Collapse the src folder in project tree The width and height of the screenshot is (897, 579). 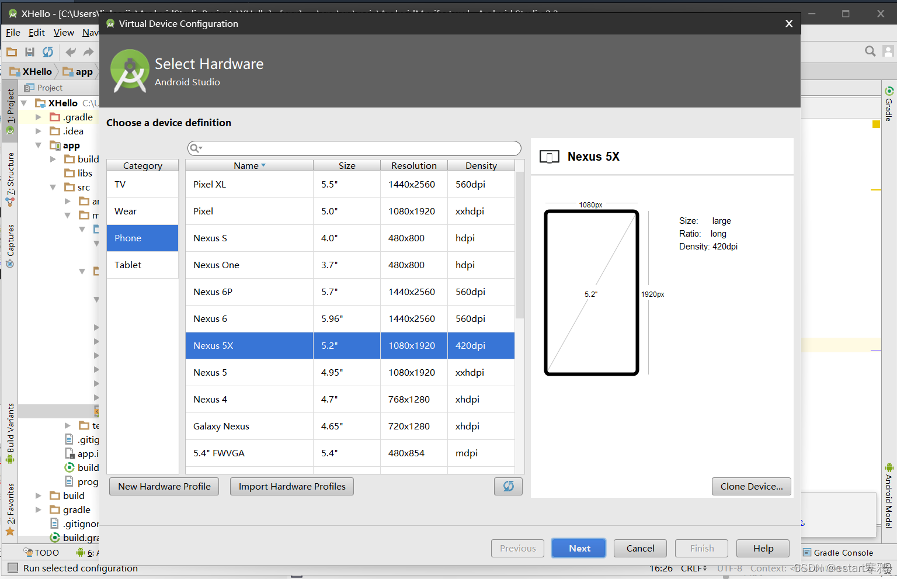(53, 187)
